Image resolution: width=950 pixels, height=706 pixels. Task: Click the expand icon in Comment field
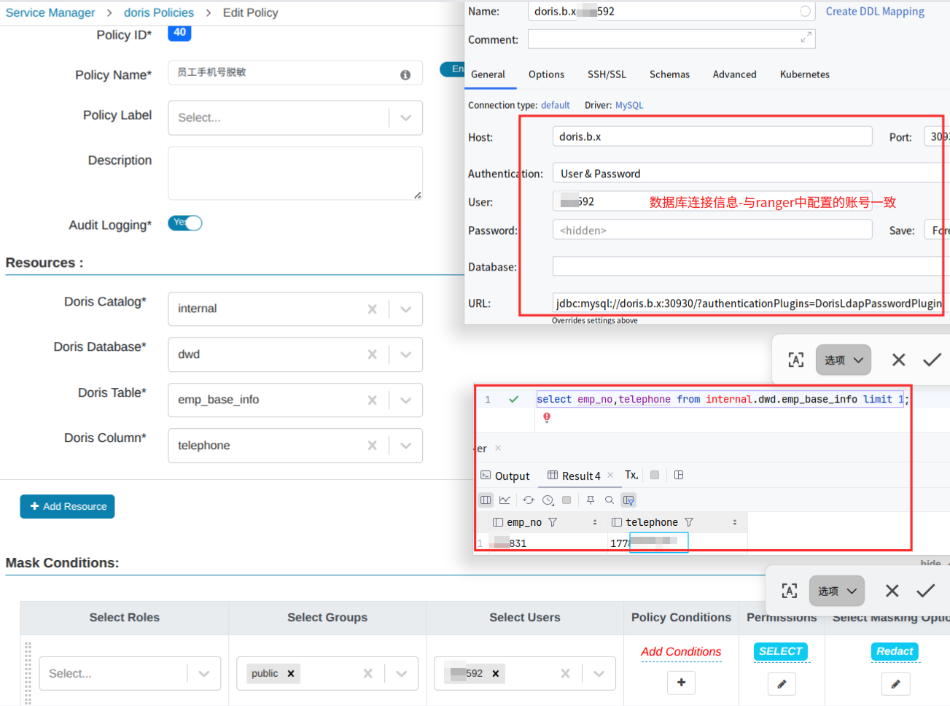pyautogui.click(x=806, y=38)
